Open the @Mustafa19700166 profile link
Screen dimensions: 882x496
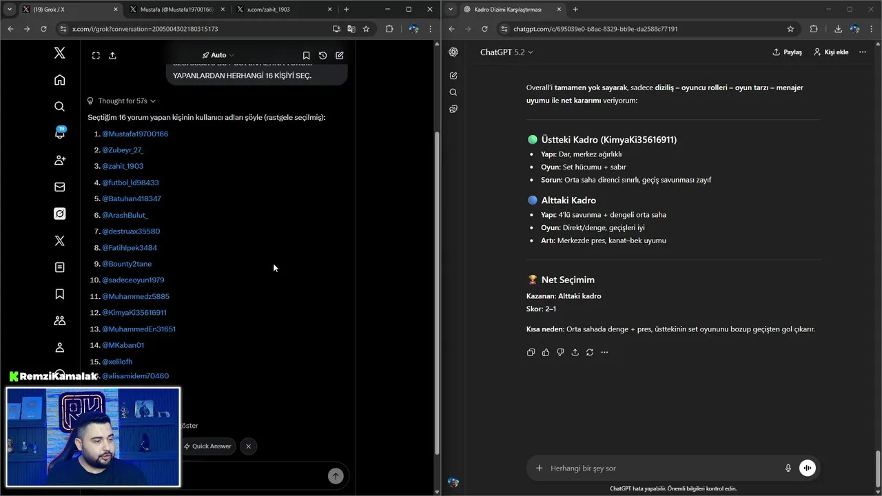pyautogui.click(x=135, y=134)
